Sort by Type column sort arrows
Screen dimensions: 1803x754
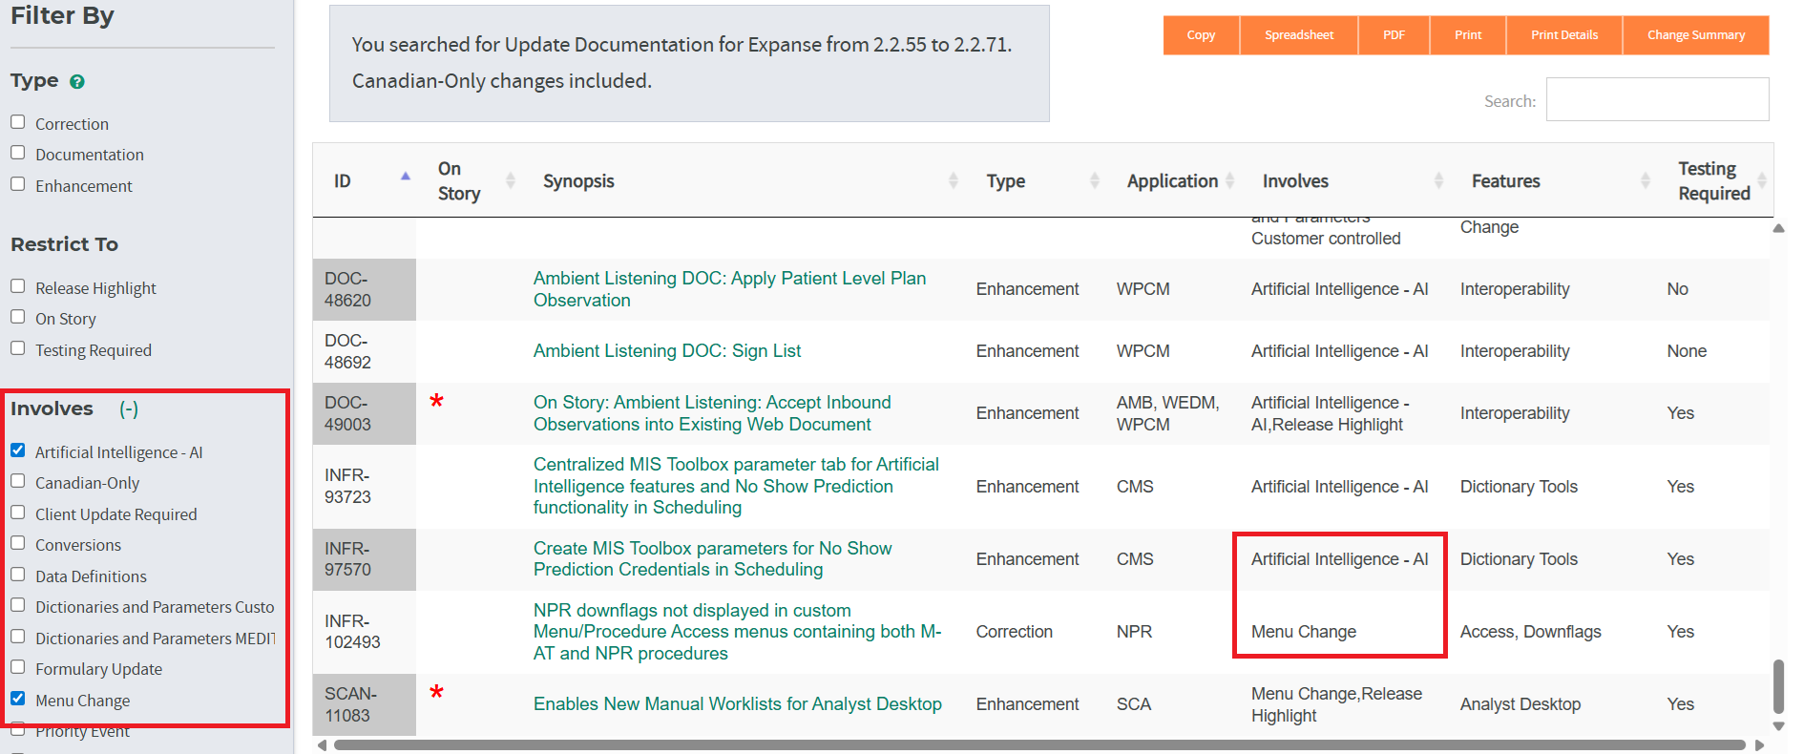tap(1094, 180)
